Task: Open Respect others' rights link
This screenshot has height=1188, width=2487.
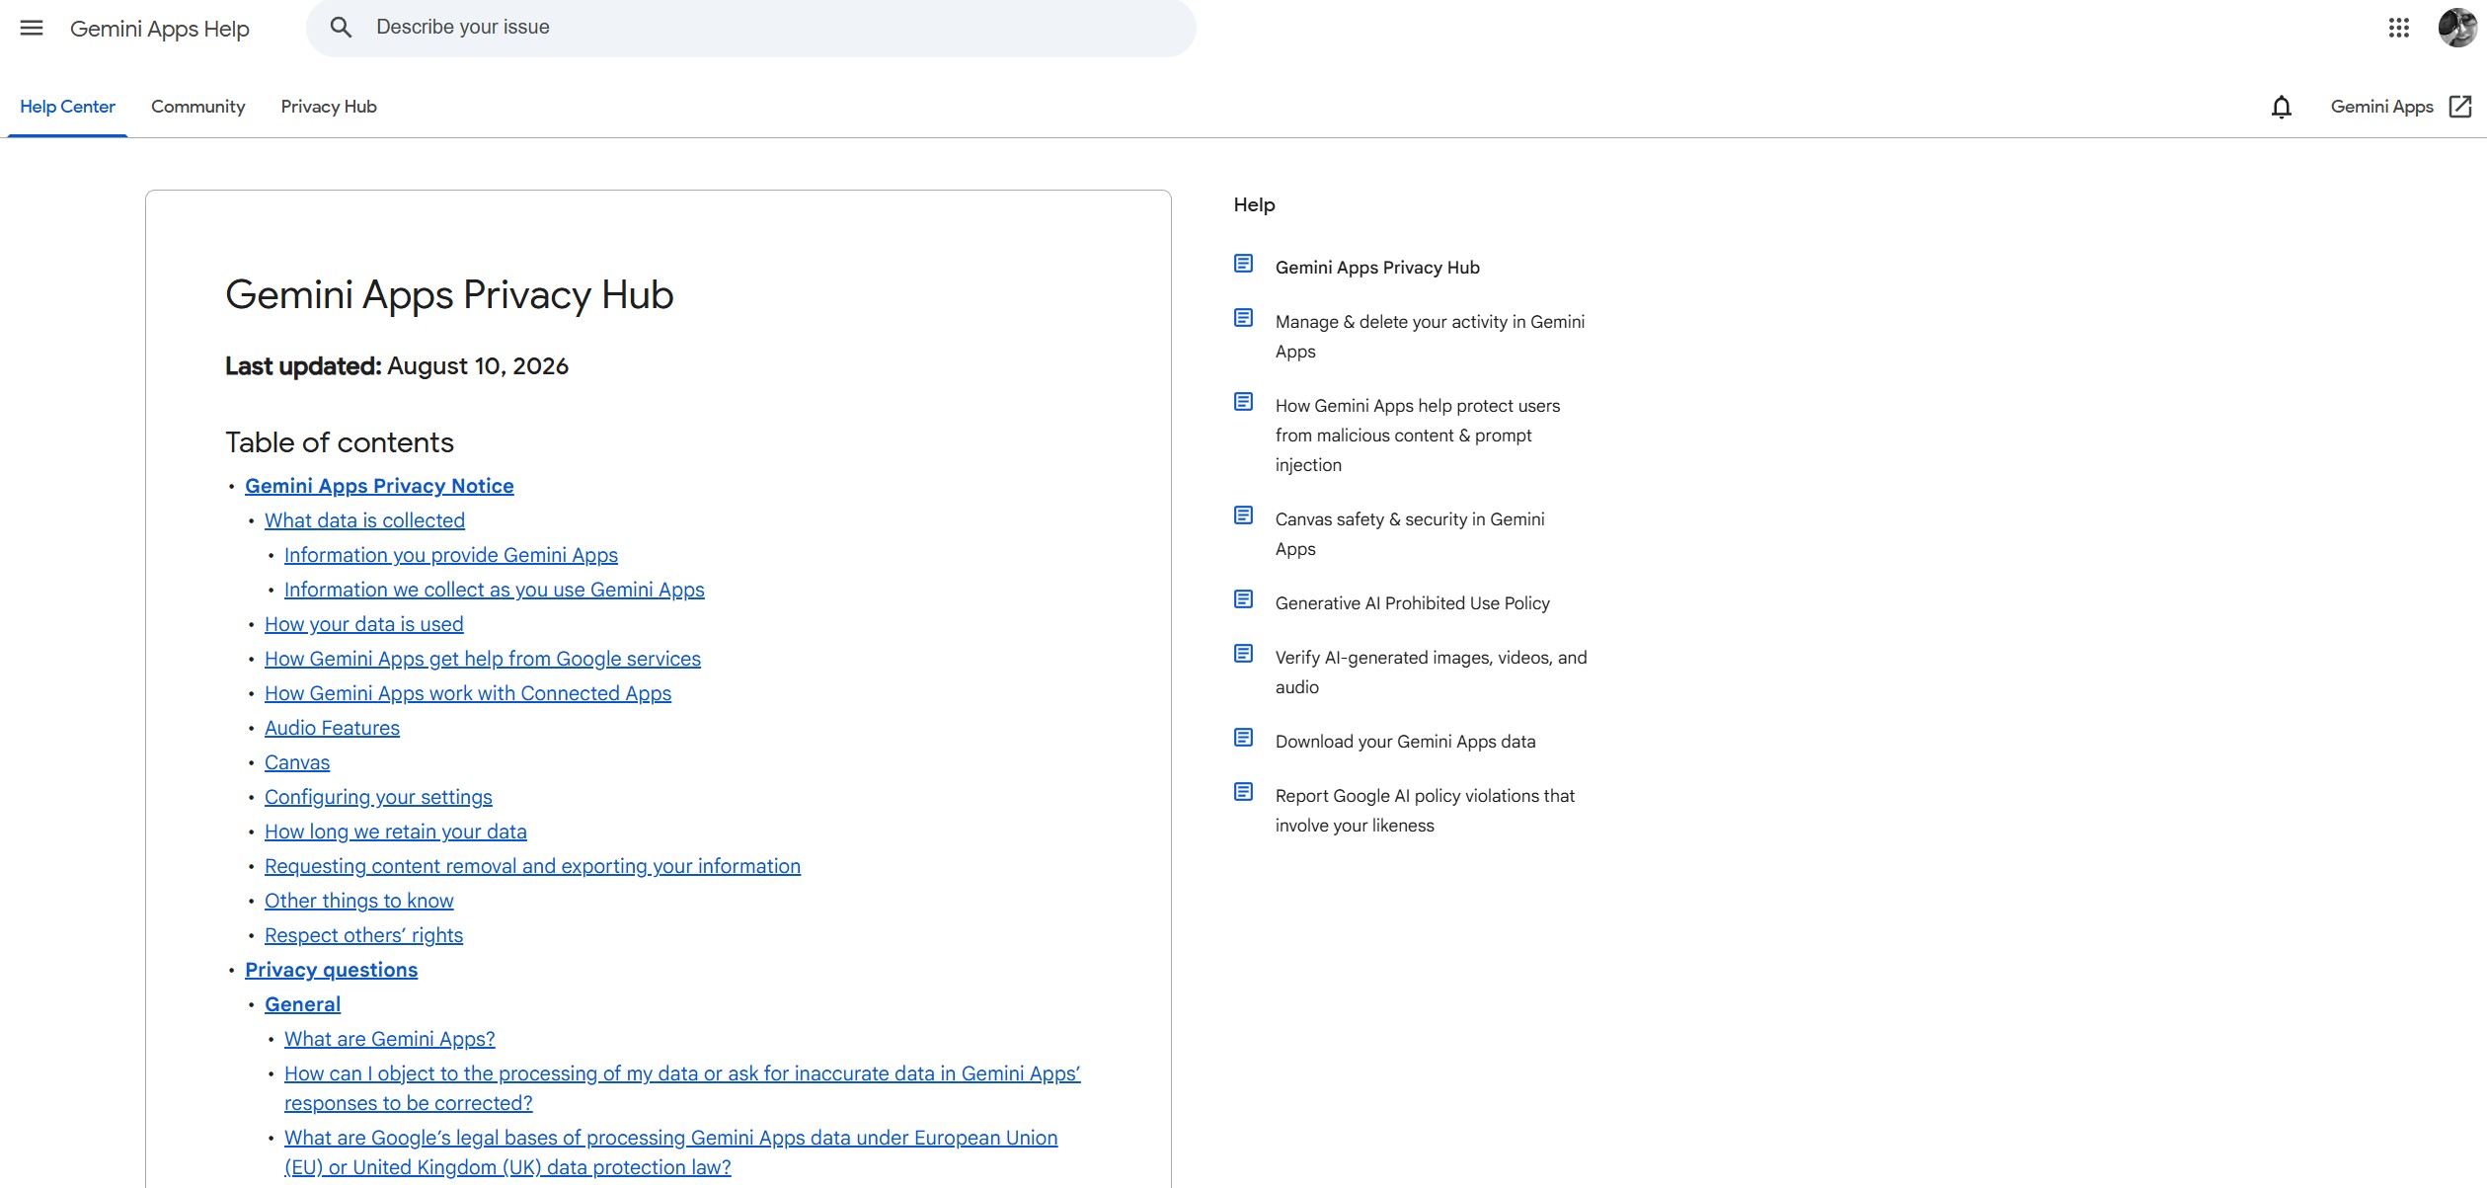Action: tap(363, 935)
